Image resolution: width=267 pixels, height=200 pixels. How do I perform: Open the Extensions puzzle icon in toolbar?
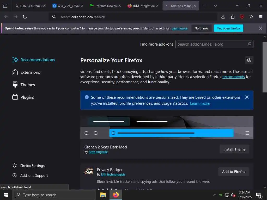pyautogui.click(x=233, y=17)
